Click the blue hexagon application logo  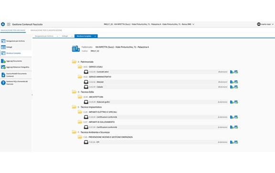3,24
